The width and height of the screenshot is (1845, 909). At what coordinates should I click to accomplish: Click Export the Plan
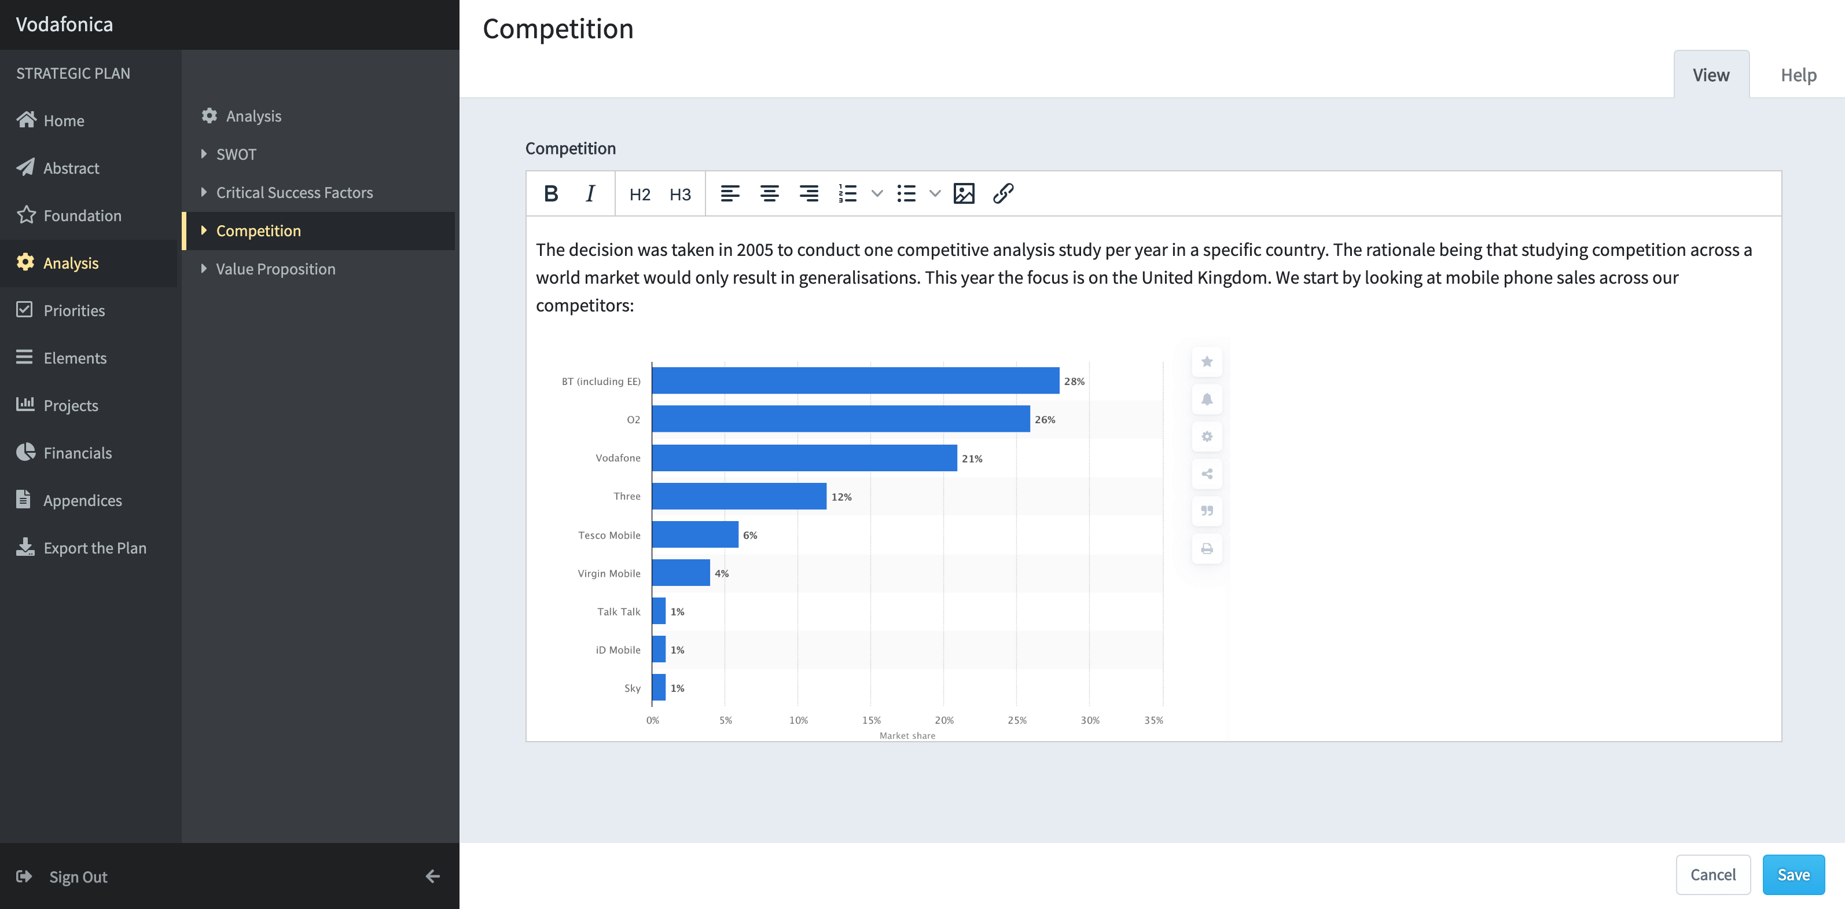point(89,548)
